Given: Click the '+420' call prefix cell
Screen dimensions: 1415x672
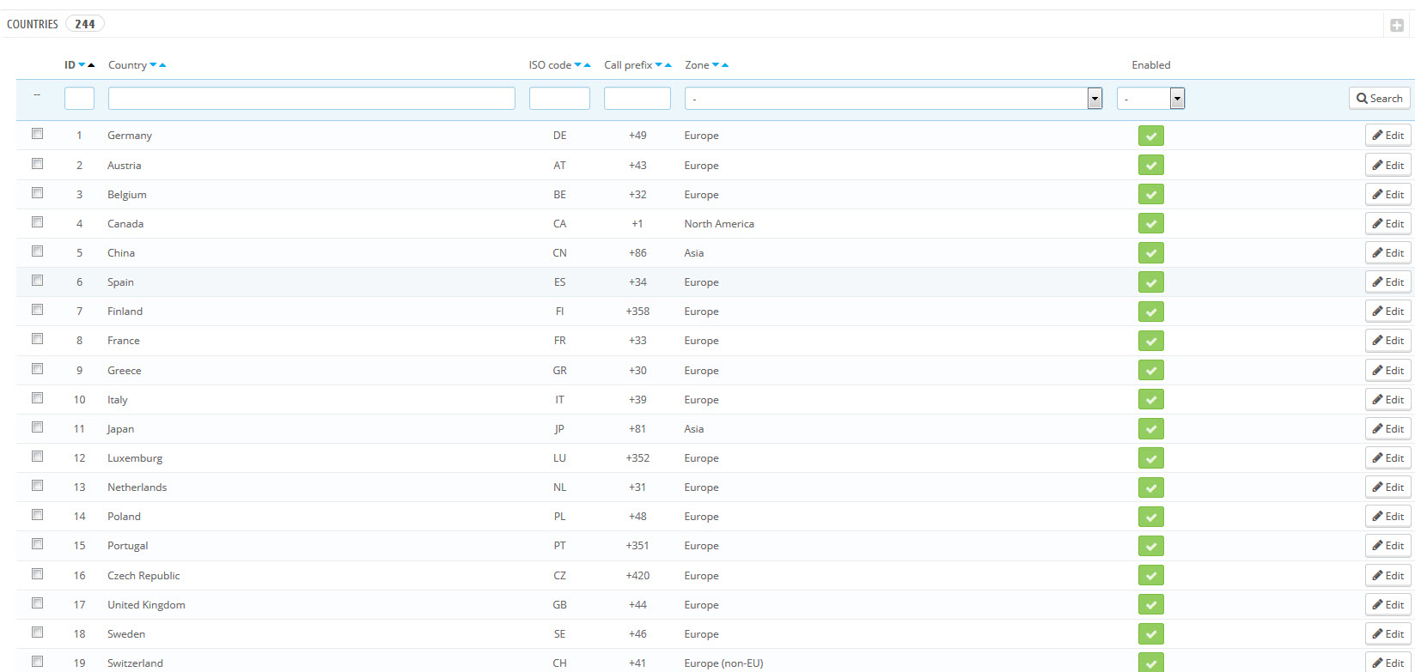Looking at the screenshot, I should coord(637,576).
